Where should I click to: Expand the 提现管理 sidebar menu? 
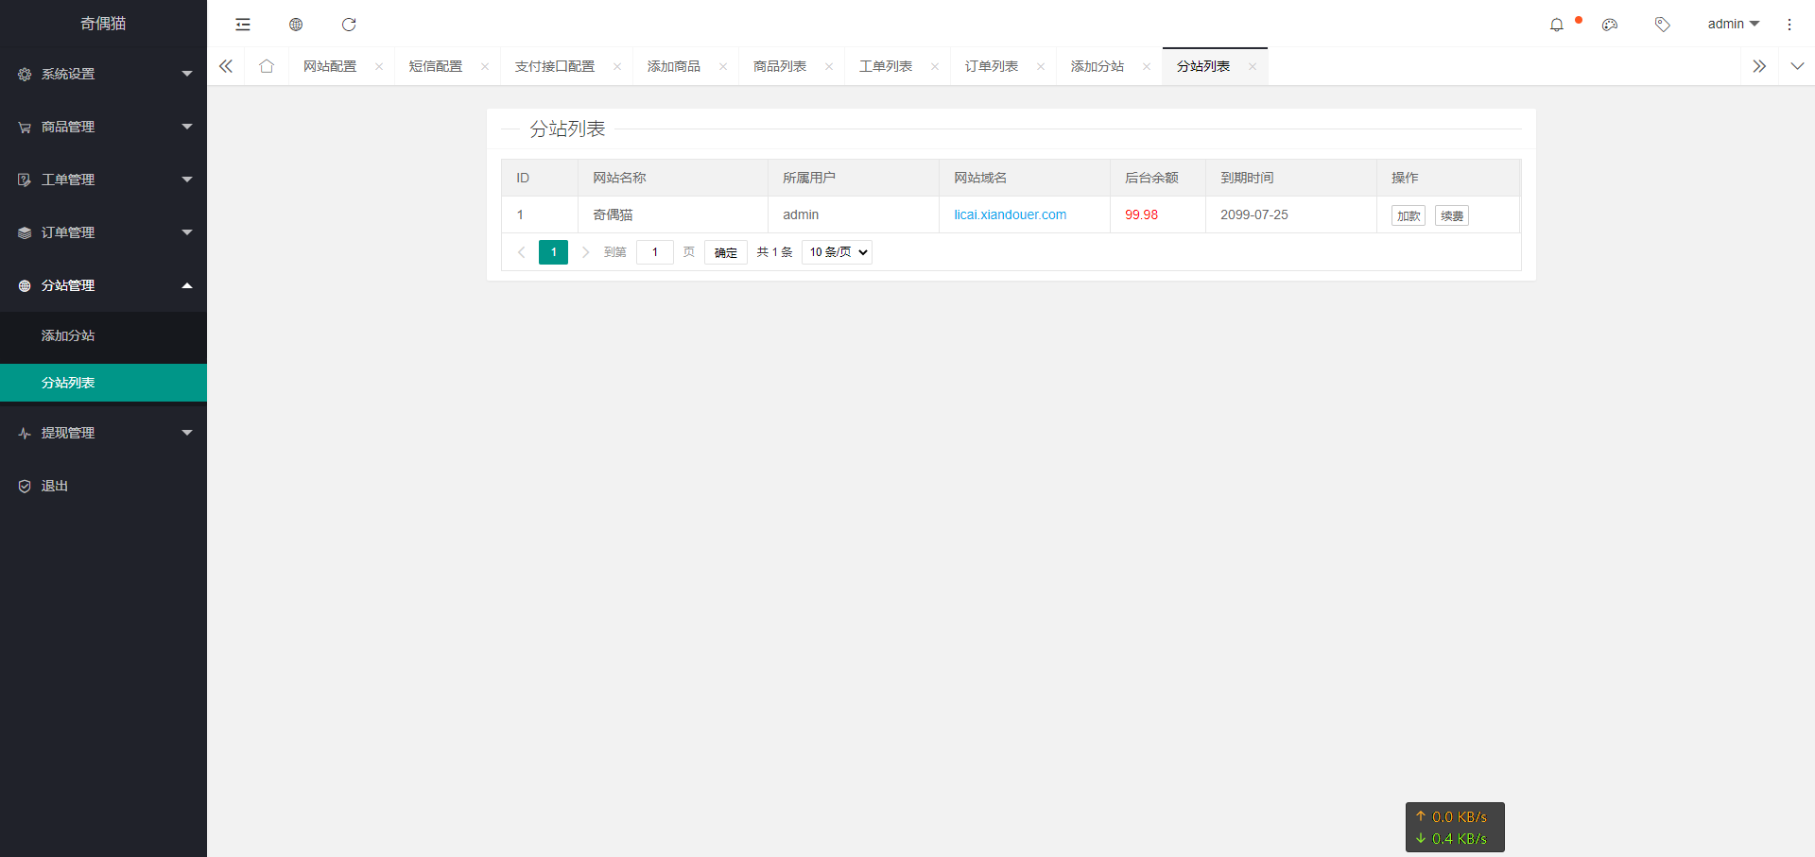[x=103, y=433]
